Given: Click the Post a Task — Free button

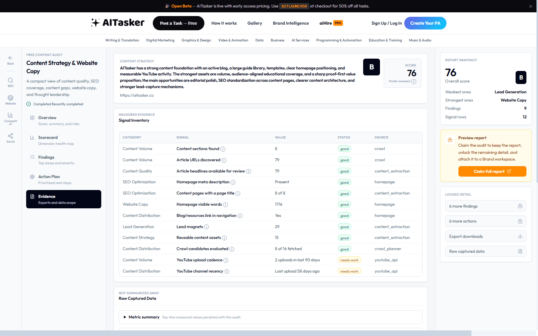Looking at the screenshot, I should [x=179, y=23].
